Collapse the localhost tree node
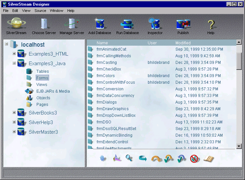The width and height of the screenshot is (245, 180). [x=6, y=44]
